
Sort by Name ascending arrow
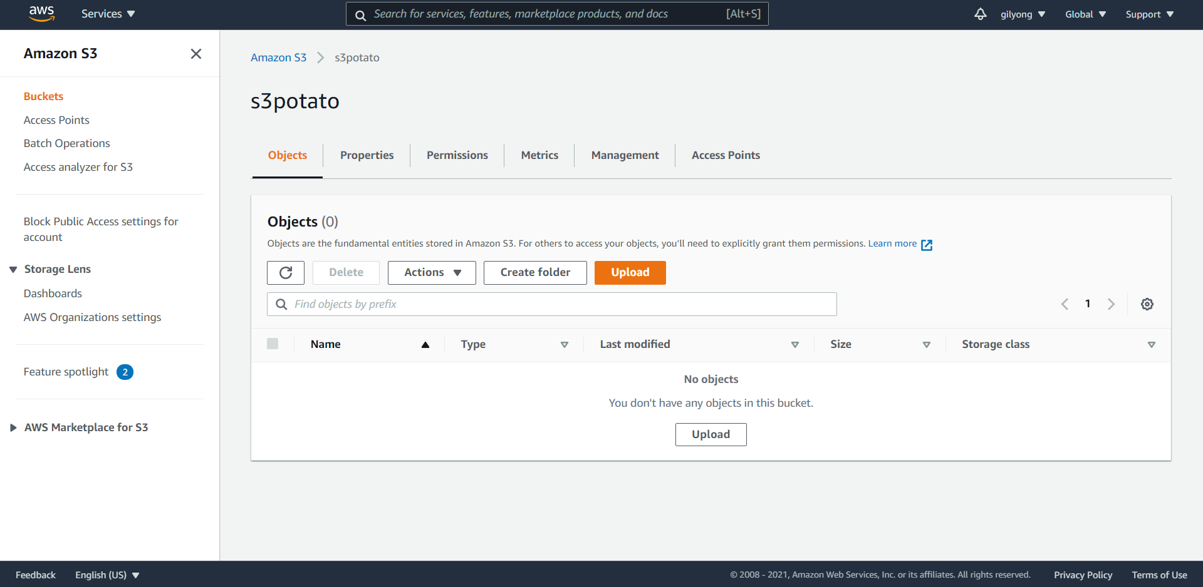point(425,345)
